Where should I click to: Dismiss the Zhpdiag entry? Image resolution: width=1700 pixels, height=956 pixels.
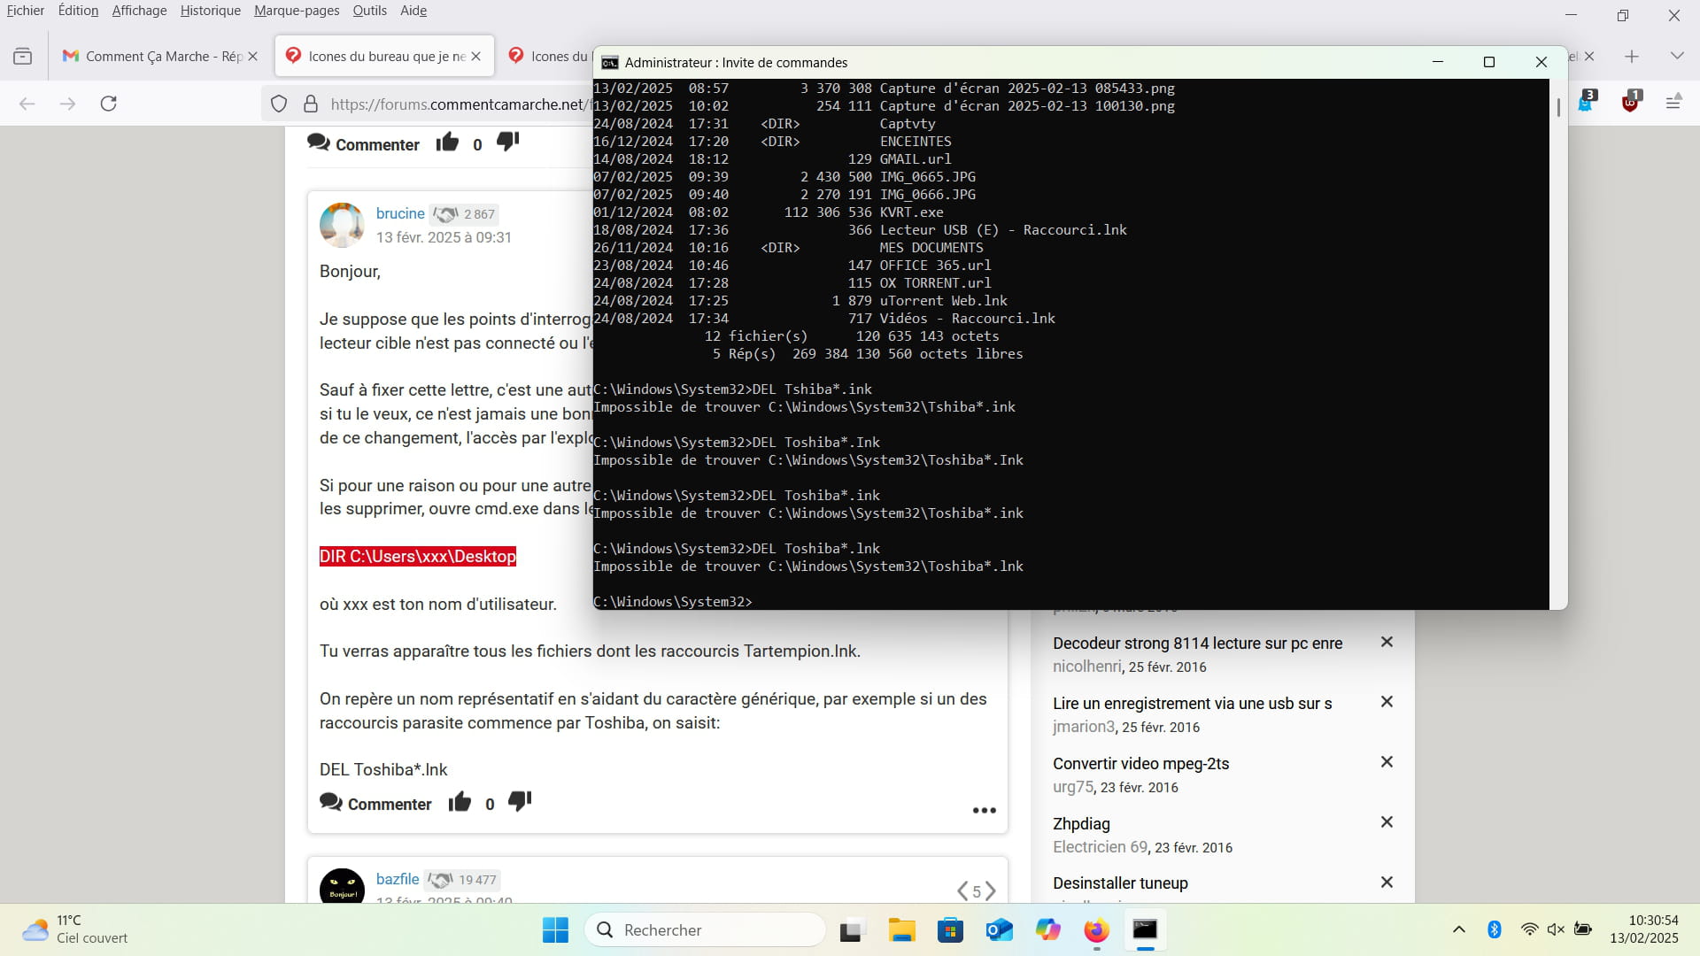pyautogui.click(x=1387, y=822)
